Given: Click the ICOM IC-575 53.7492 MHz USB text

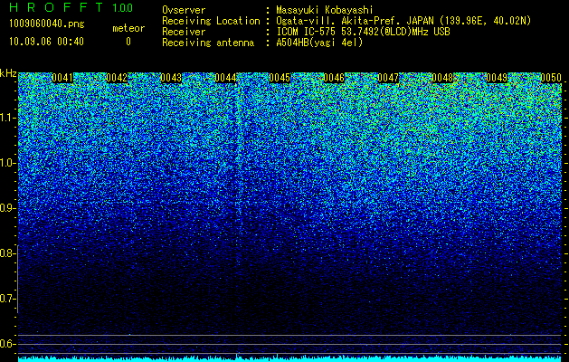Looking at the screenshot, I should 364,32.
